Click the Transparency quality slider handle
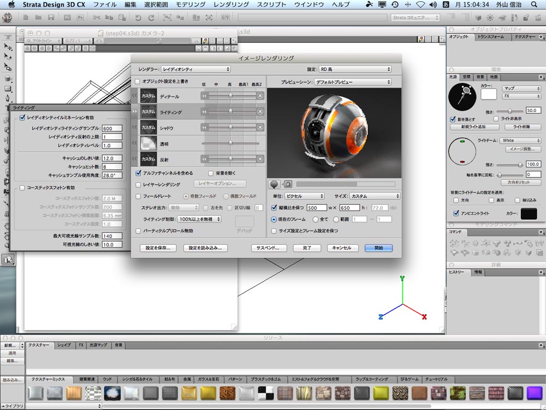The height and width of the screenshot is (410, 546). click(x=230, y=143)
